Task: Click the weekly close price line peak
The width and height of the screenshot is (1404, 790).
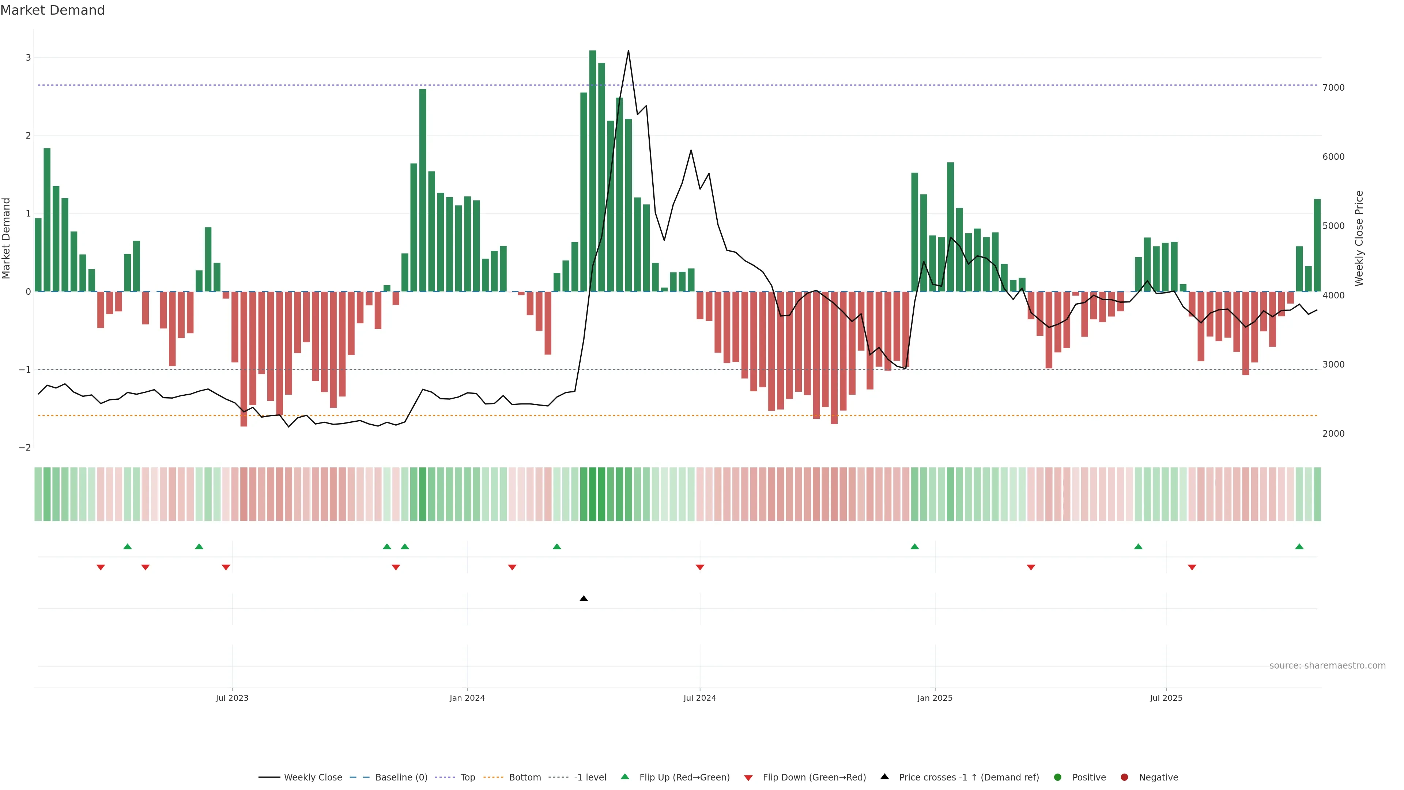Action: 629,51
